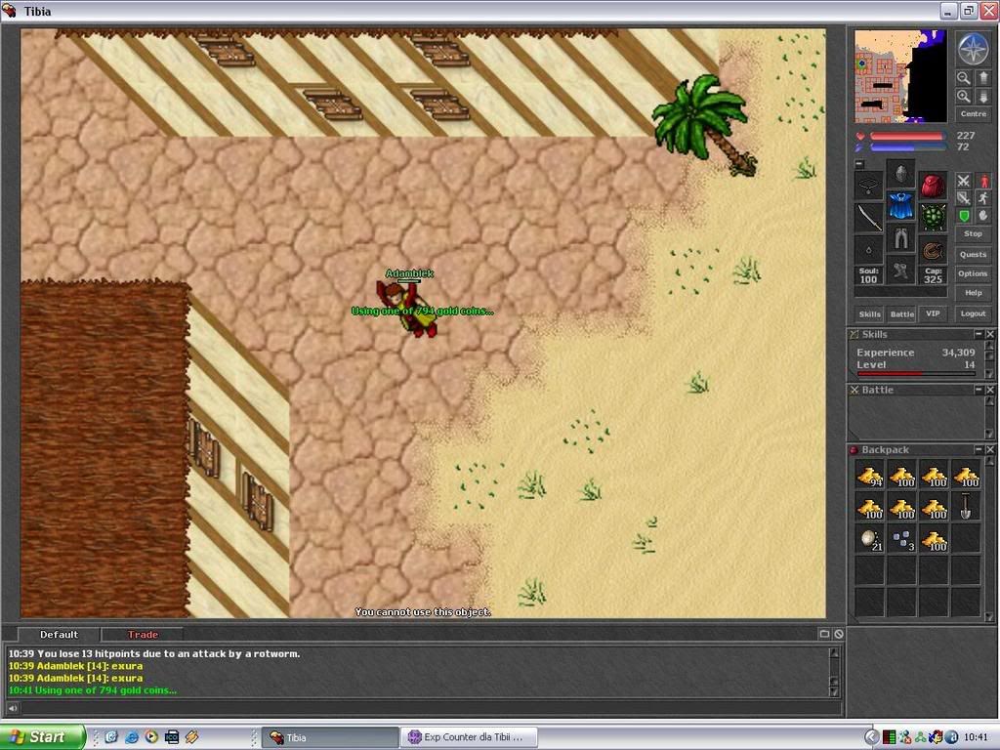Select Tibia in the taskbar
The width and height of the screenshot is (1000, 750).
coord(330,737)
